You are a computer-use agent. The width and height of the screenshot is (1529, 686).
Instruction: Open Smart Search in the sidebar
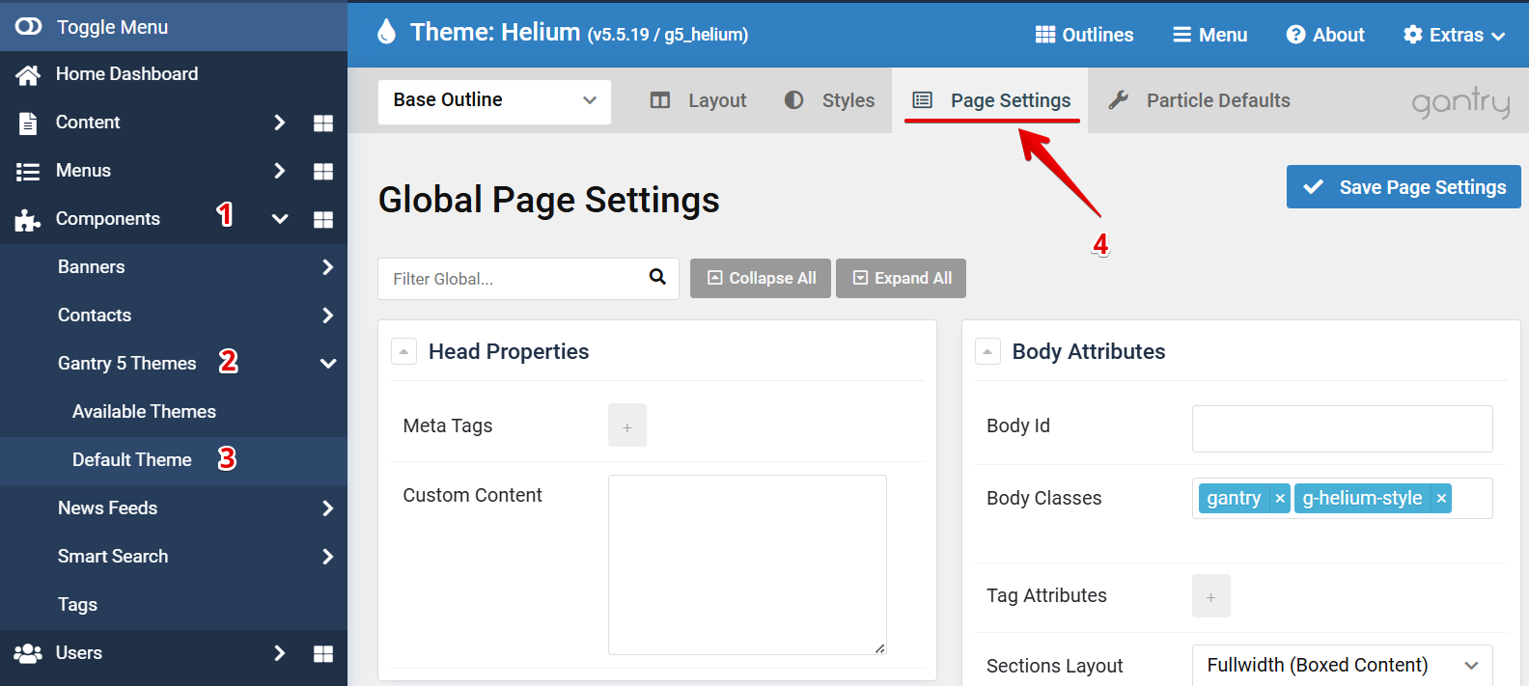[x=113, y=557]
